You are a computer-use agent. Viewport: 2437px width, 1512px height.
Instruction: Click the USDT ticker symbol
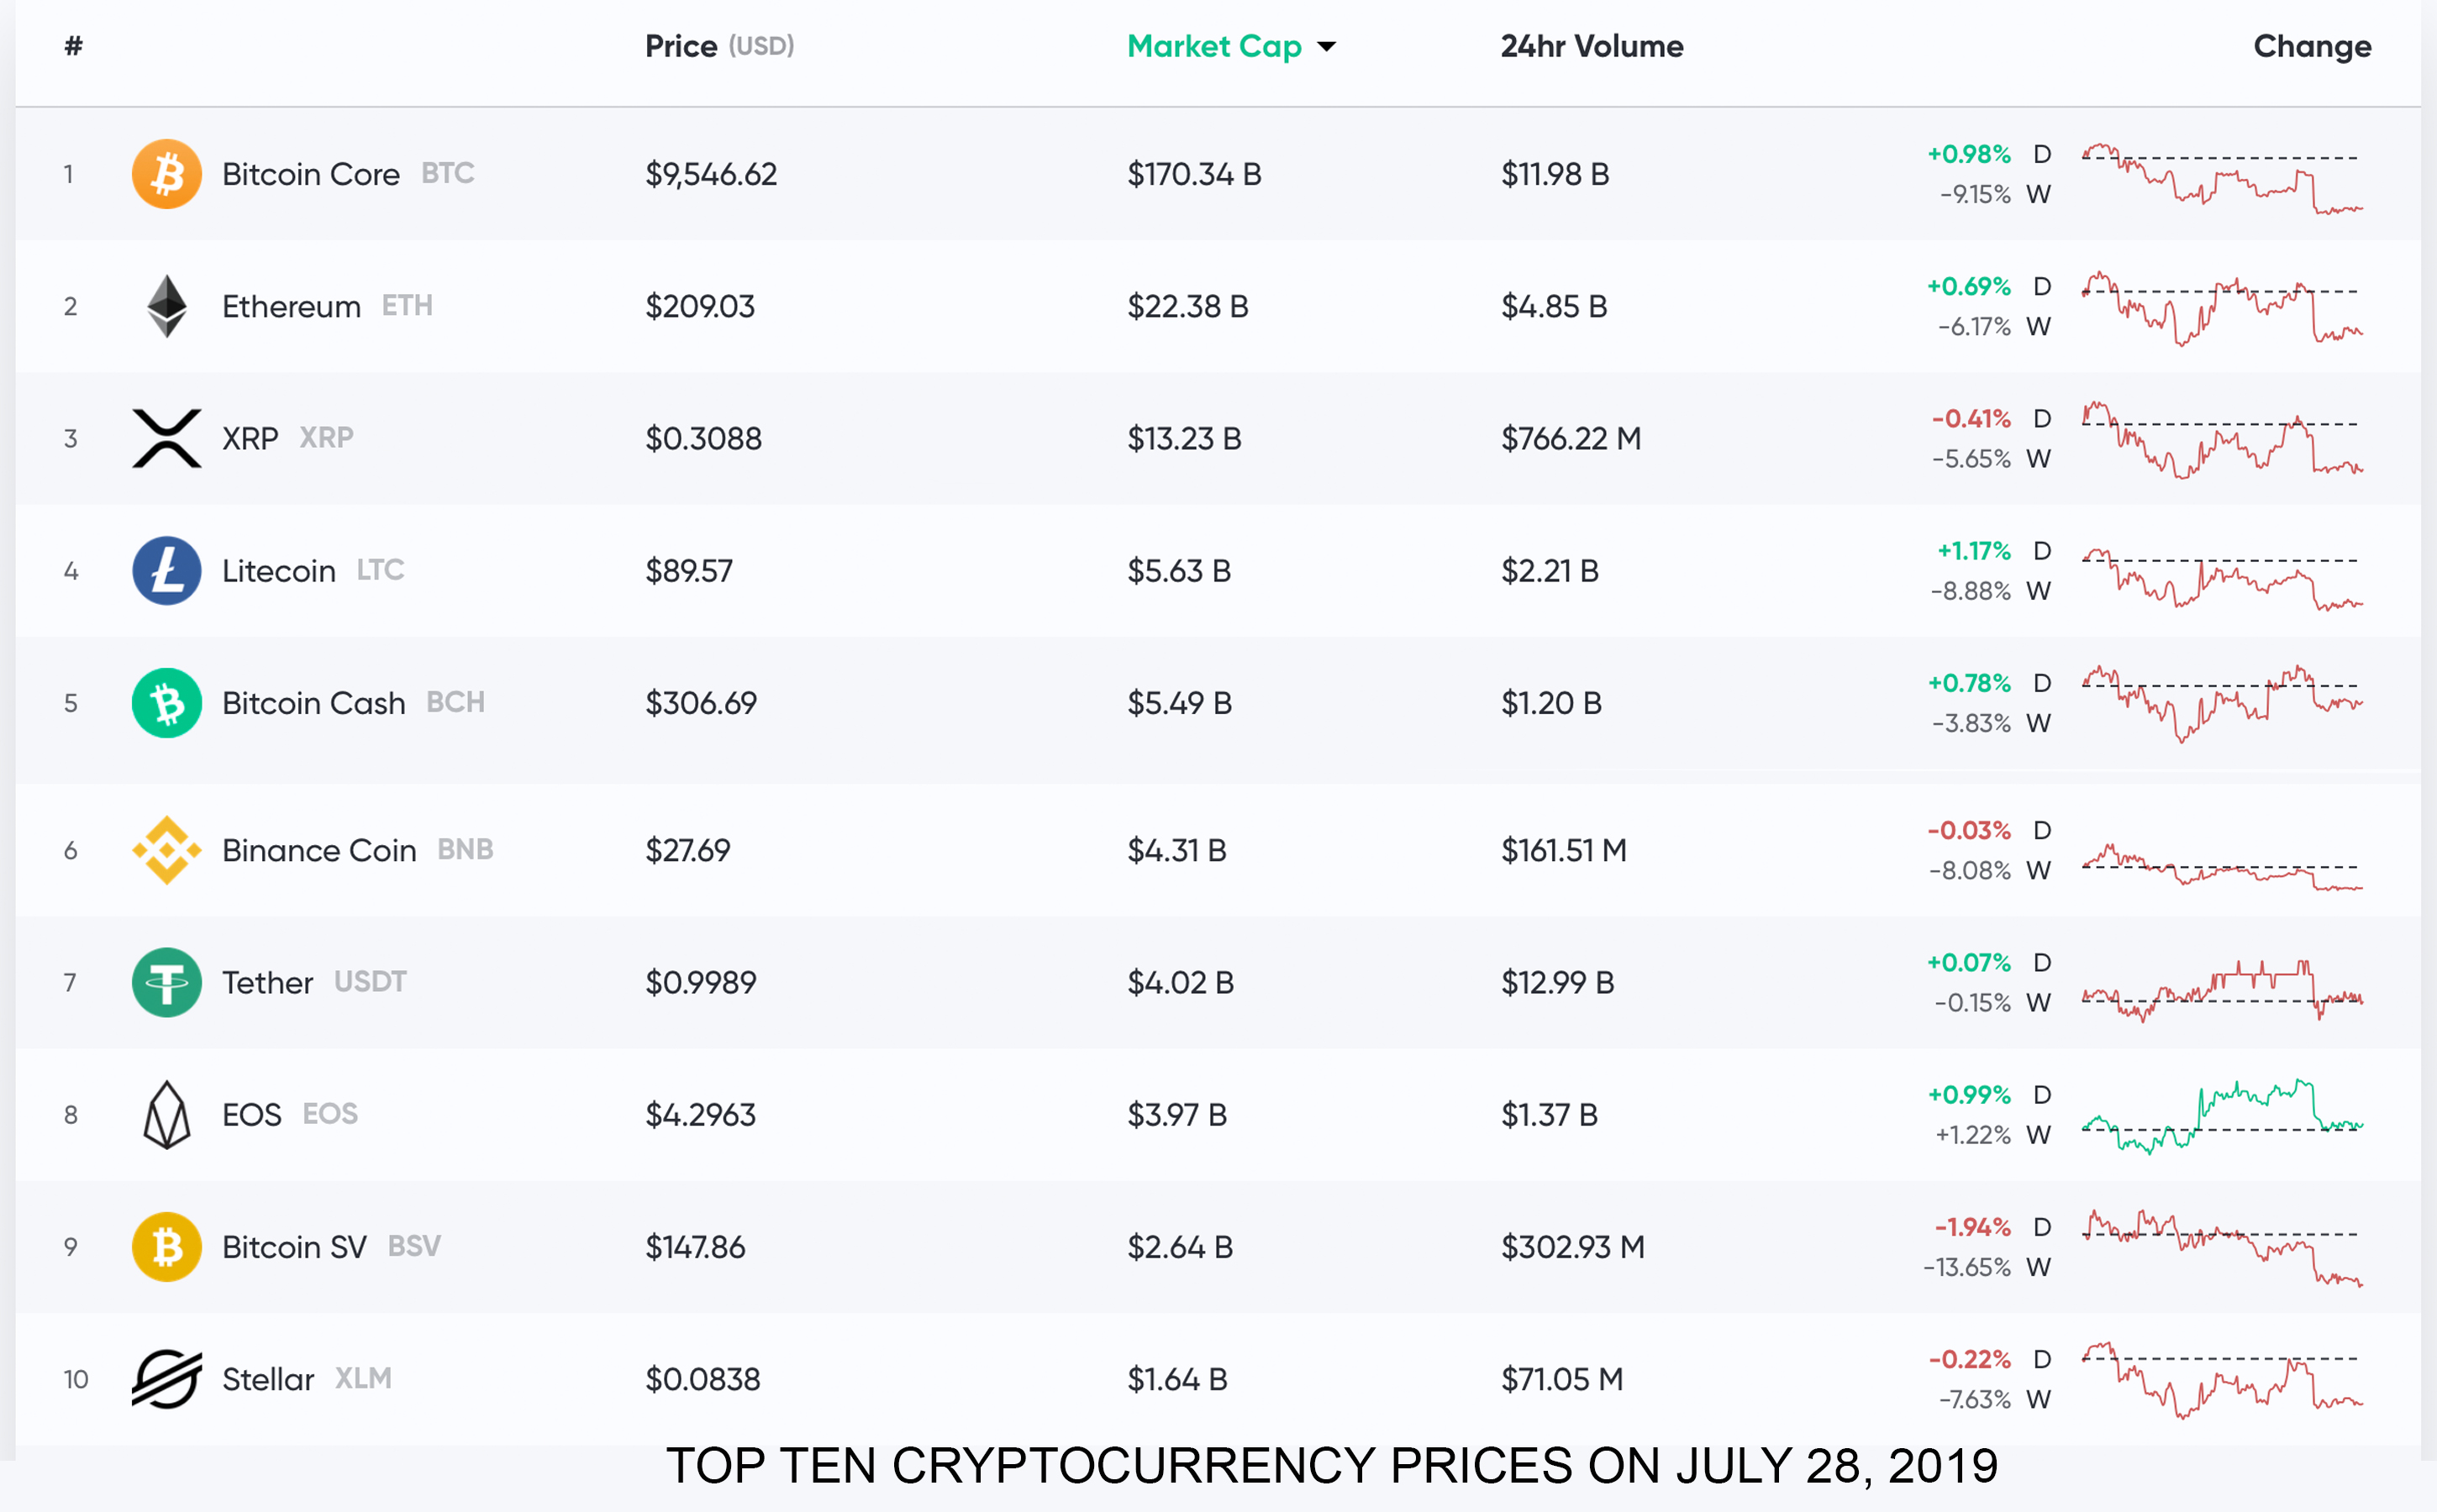coord(370,981)
